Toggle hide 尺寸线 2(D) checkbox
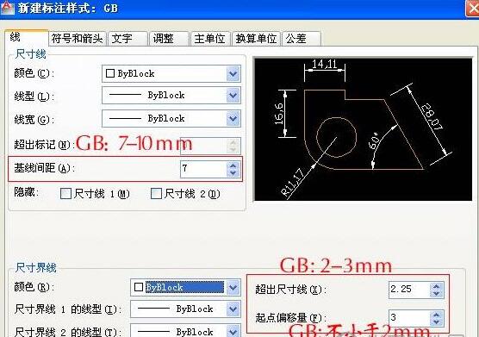The width and height of the screenshot is (479, 337). (157, 194)
